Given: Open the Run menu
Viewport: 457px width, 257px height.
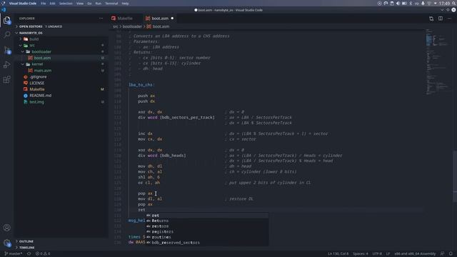Looking at the screenshot, I should click(x=99, y=4).
